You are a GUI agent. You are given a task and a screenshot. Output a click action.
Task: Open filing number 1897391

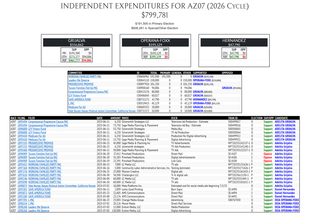pyautogui.click(x=22, y=200)
